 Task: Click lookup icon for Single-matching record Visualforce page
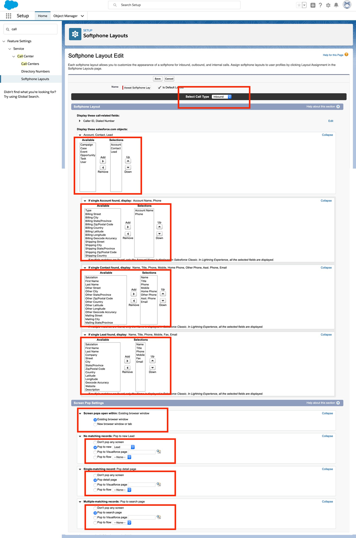(x=159, y=484)
